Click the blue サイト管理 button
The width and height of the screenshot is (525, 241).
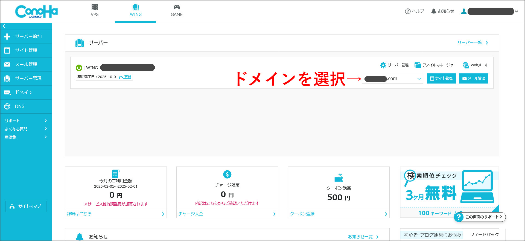pos(441,79)
